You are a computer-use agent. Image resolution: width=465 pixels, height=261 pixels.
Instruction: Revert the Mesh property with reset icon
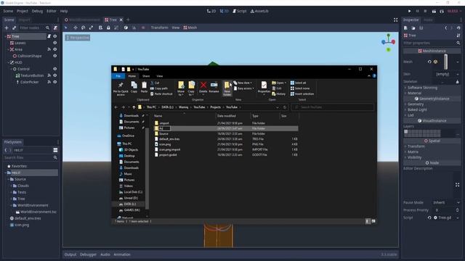[x=429, y=62]
